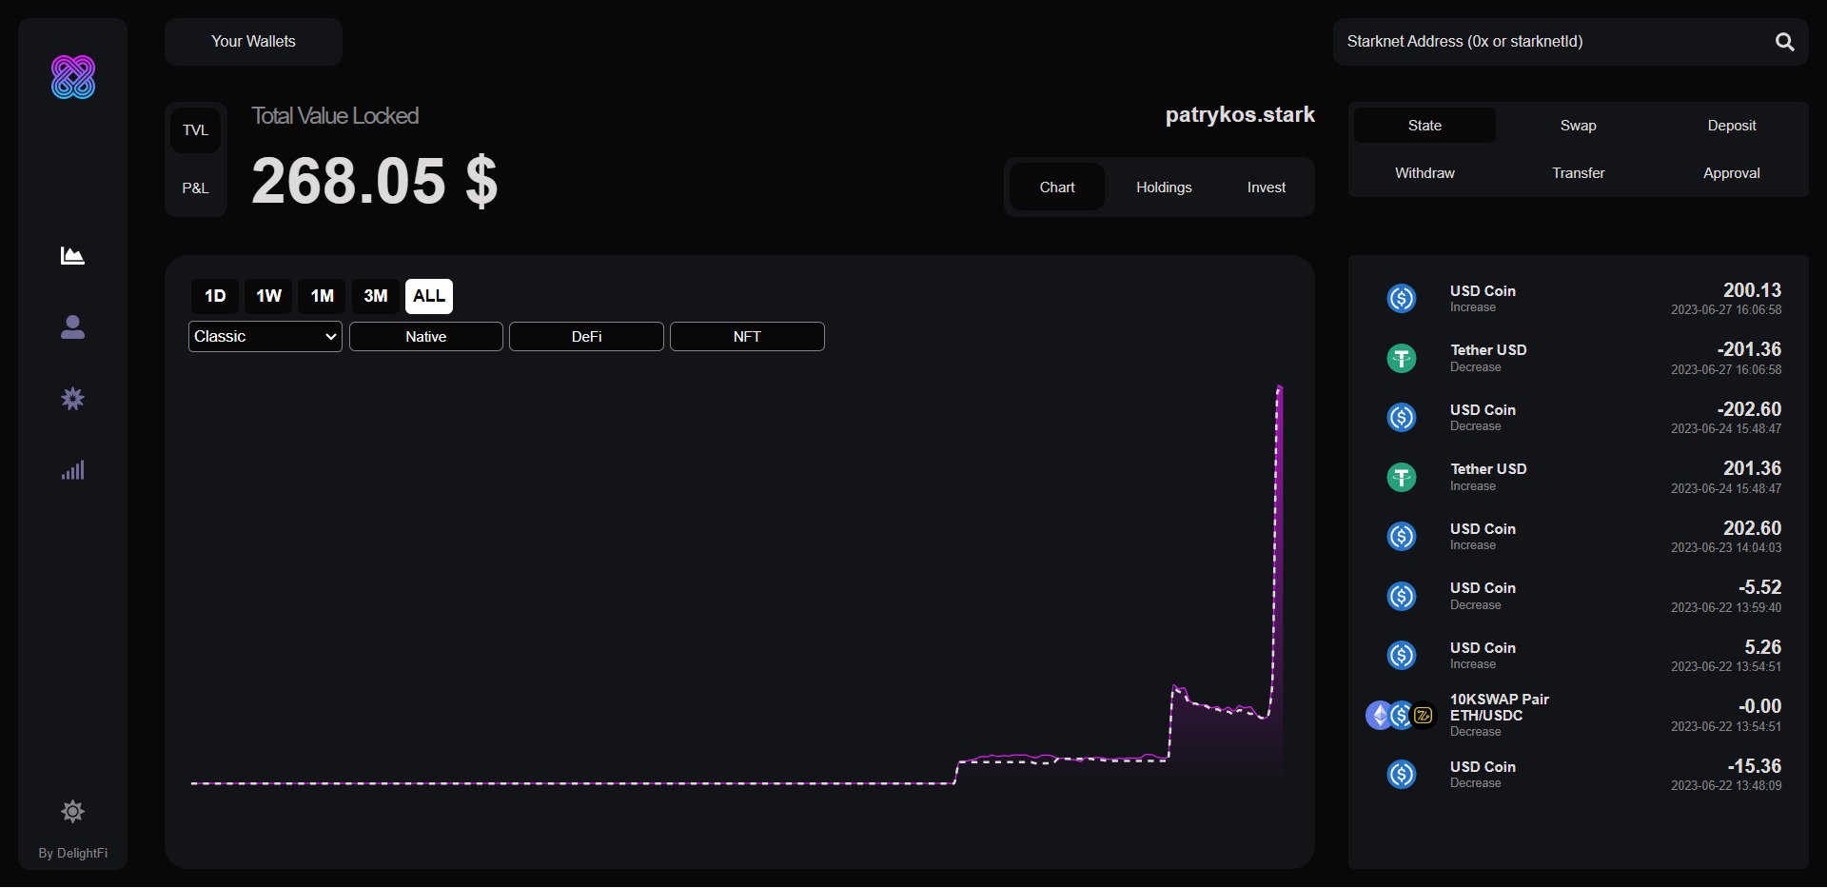This screenshot has height=888, width=1827.
Task: Open settings gear at sidebar bottom
Action: click(x=72, y=811)
